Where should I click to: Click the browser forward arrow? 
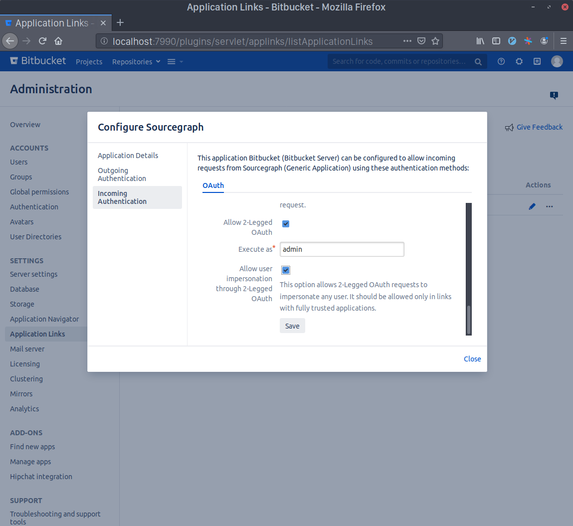click(x=26, y=41)
